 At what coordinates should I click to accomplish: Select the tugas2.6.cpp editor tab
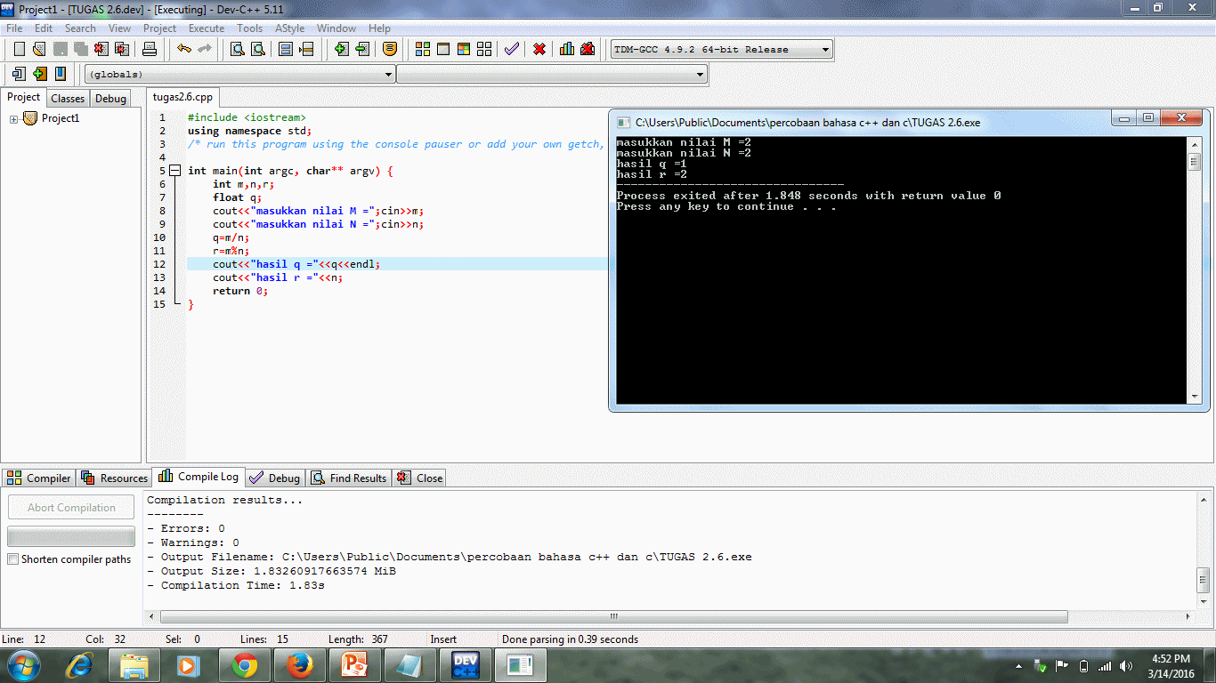coord(182,98)
